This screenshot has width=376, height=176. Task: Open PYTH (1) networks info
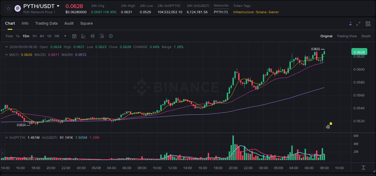tap(221, 12)
